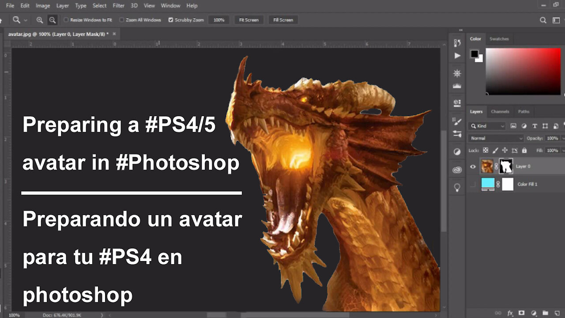Switch to the Channels tab
The height and width of the screenshot is (318, 565).
click(500, 112)
